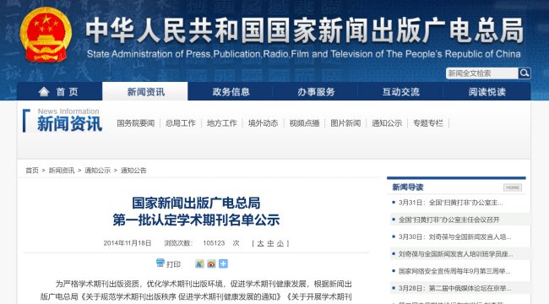
Task: Click breadcrumb link 新闻资讯
Action: coord(62,171)
